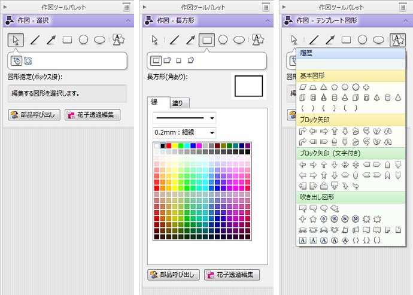The height and width of the screenshot is (295, 413).
Task: Pick the first left arrow under ブロック矢印 (文字付き)
Action: click(303, 165)
